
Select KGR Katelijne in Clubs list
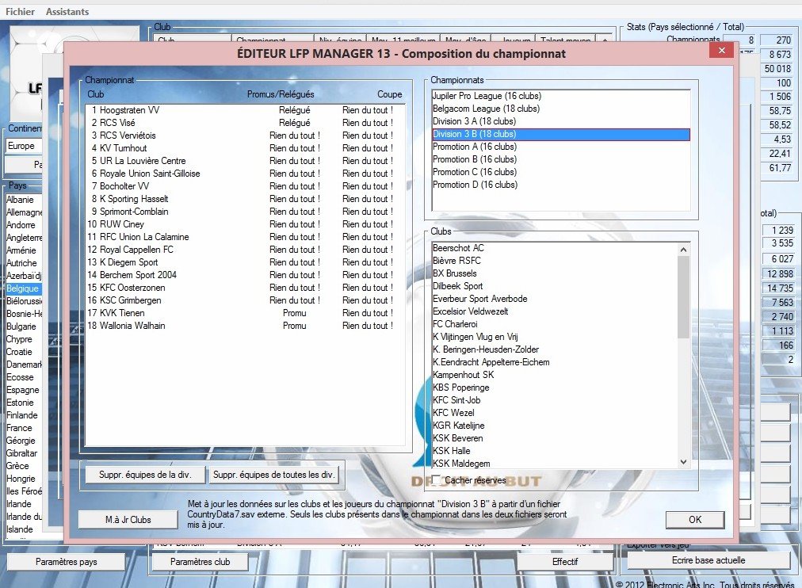(x=555, y=426)
